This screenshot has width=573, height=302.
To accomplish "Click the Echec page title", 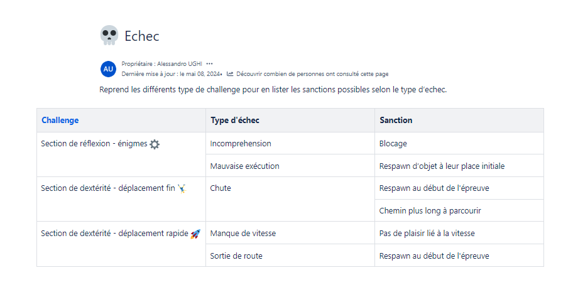I will 142,36.
